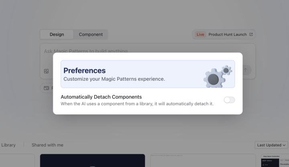Open the blank white design thumbnail
The height and width of the screenshot is (167, 289).
coord(203,161)
